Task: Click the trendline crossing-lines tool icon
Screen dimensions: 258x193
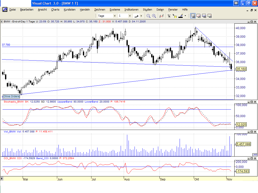Action: (162, 16)
